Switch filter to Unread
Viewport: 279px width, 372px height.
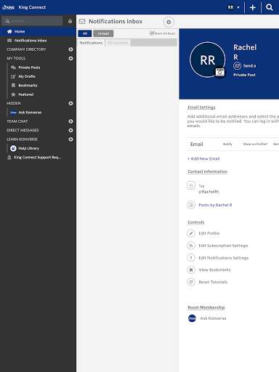[103, 33]
